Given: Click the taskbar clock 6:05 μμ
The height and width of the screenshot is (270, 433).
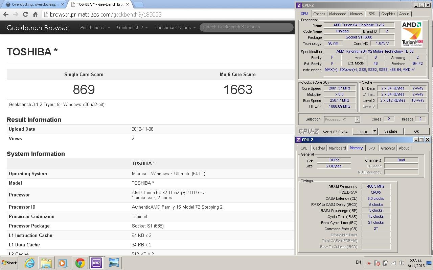Looking at the screenshot, I should click(x=416, y=260).
